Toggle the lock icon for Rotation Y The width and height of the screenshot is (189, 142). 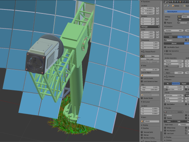pos(157,21)
